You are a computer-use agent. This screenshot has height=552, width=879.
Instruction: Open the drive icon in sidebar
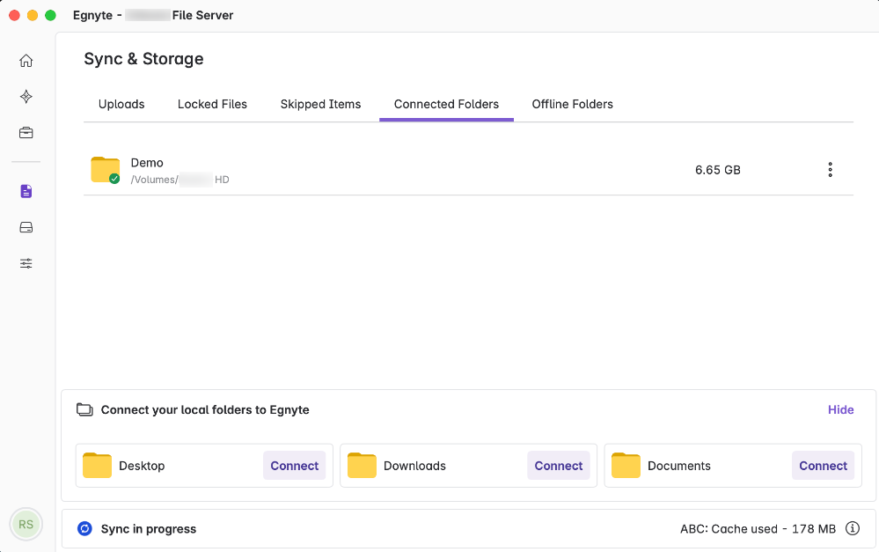click(26, 227)
